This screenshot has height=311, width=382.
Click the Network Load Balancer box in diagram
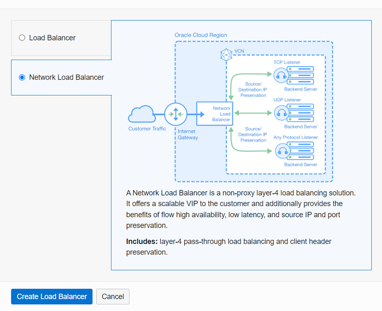click(215, 113)
